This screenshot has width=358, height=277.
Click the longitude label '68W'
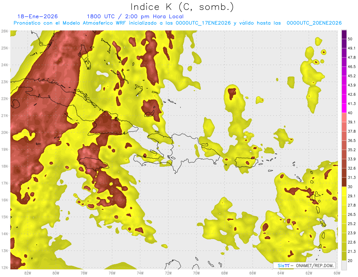tap(225, 273)
